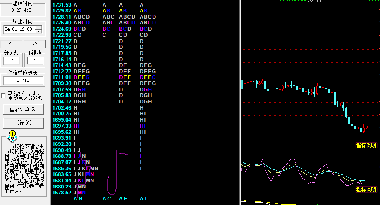Screen dimensions: 380x205
Task: Click the 终止时间 group label
Action: click(22, 21)
